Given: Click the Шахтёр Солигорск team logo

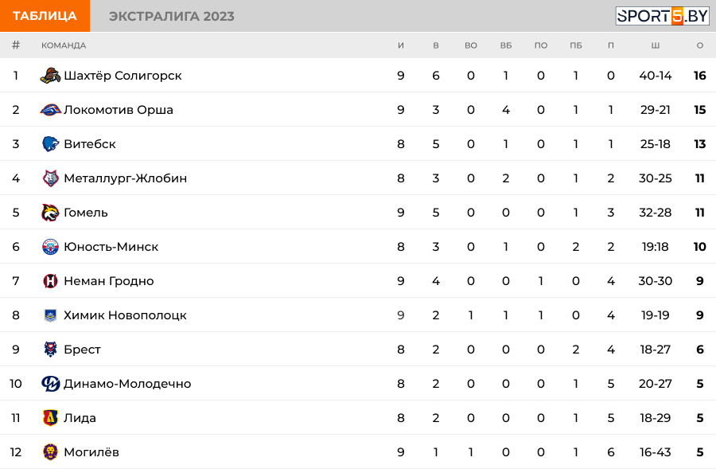Looking at the screenshot, I should (x=50, y=76).
